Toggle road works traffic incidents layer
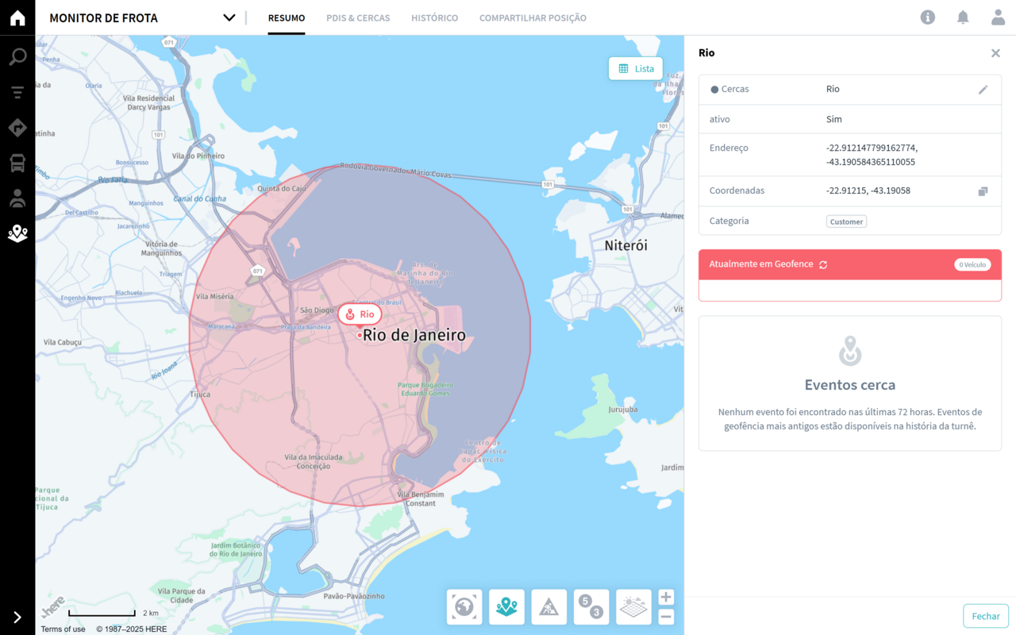The height and width of the screenshot is (635, 1016). tap(549, 607)
